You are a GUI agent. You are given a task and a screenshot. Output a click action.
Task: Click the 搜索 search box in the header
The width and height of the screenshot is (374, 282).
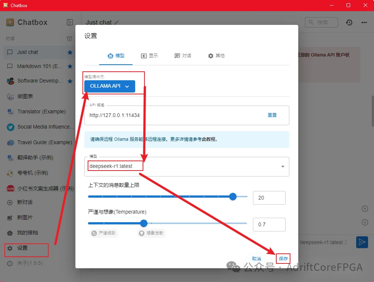point(321,22)
